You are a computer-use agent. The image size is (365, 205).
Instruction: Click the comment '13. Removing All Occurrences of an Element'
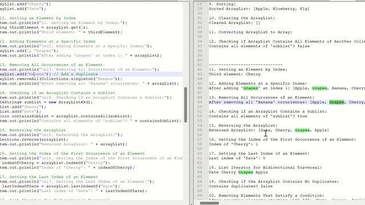(51, 65)
